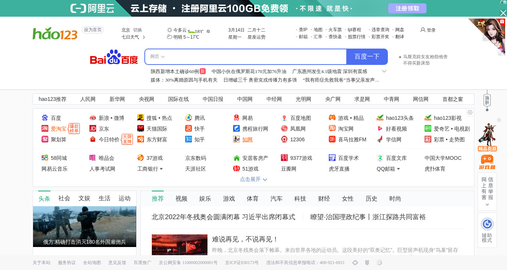Image resolution: width=507 pixels, height=270 pixels.
Task: Click the Baidu paw icon beside 百度
Action: click(x=45, y=118)
